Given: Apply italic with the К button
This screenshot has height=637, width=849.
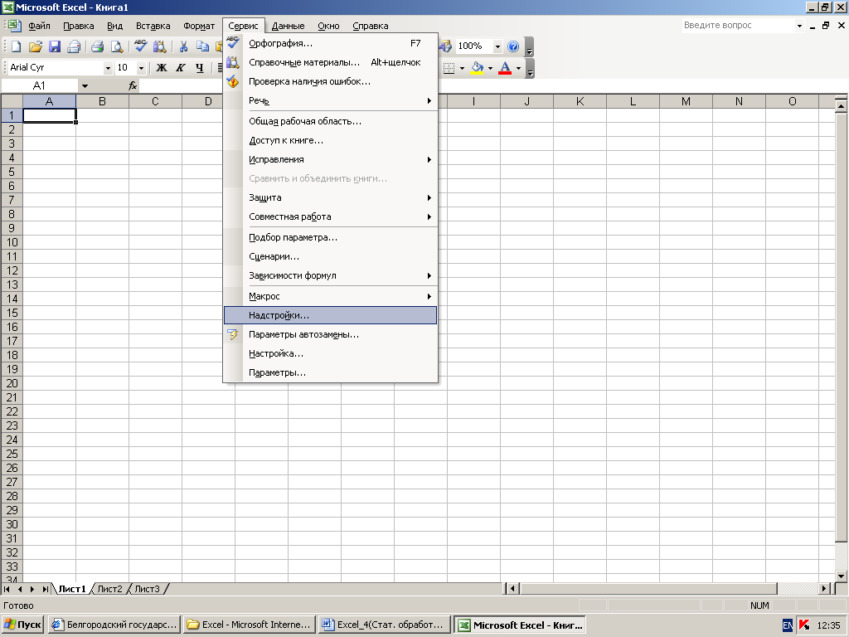Looking at the screenshot, I should [x=180, y=68].
